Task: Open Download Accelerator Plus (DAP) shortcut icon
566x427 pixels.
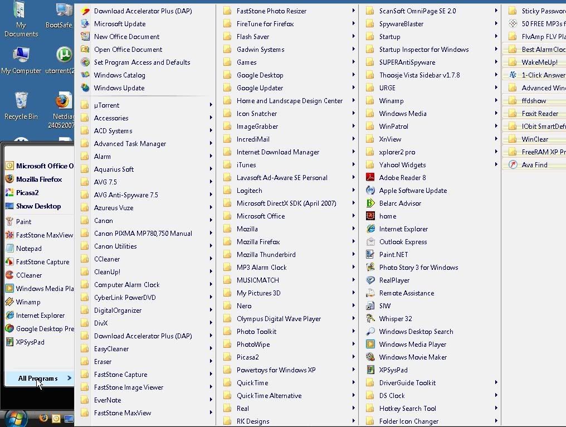Action: (x=85, y=11)
